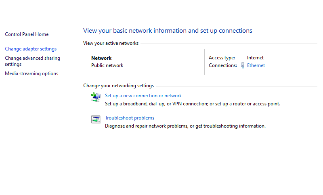Image resolution: width=323 pixels, height=195 pixels.
Task: Click the page heading about basic network information
Action: click(x=168, y=31)
